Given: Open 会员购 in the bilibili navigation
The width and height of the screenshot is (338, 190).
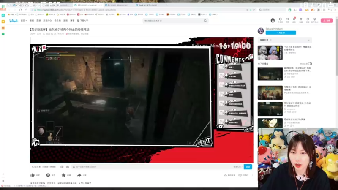Looking at the screenshot, I should coord(57,20).
